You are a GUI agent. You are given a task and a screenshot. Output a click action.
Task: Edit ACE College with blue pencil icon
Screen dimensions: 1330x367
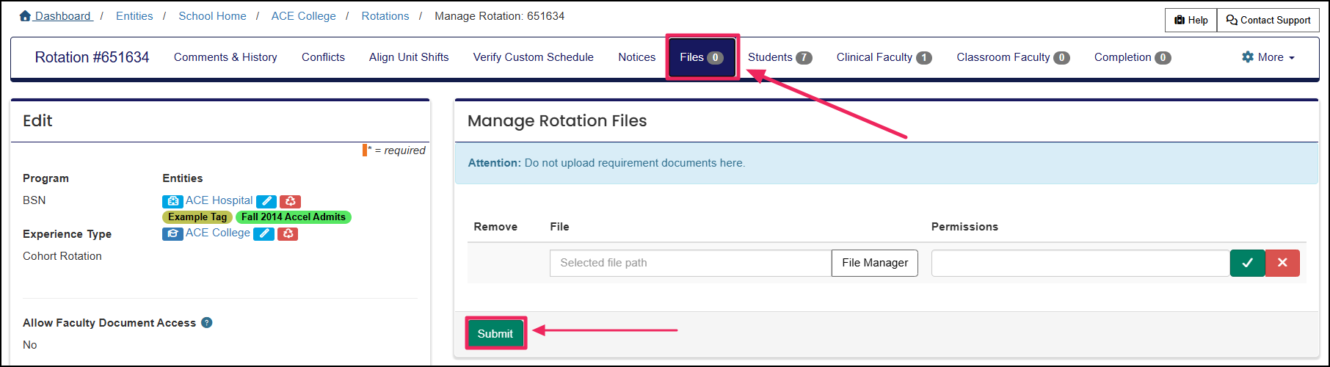click(264, 233)
